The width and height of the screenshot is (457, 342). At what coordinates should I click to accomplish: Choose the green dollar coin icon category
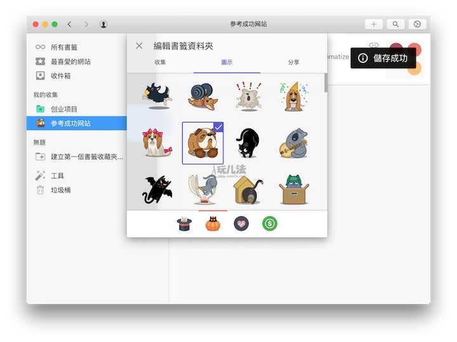270,224
